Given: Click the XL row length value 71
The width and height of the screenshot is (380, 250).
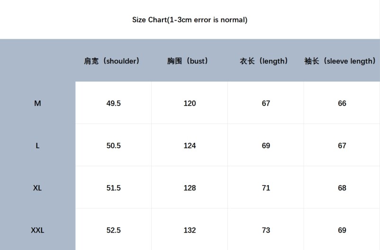Looking at the screenshot, I should 266,188.
